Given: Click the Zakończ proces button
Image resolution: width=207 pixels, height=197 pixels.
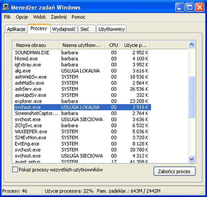Looking at the screenshot, I should [x=174, y=171].
